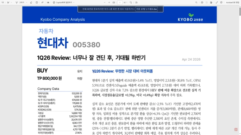Expand the Copilot options dropdown arrow
This screenshot has width=241, height=135.
74,2
